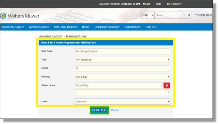Click the Add Rule button
218x124 pixels.
coord(99,110)
